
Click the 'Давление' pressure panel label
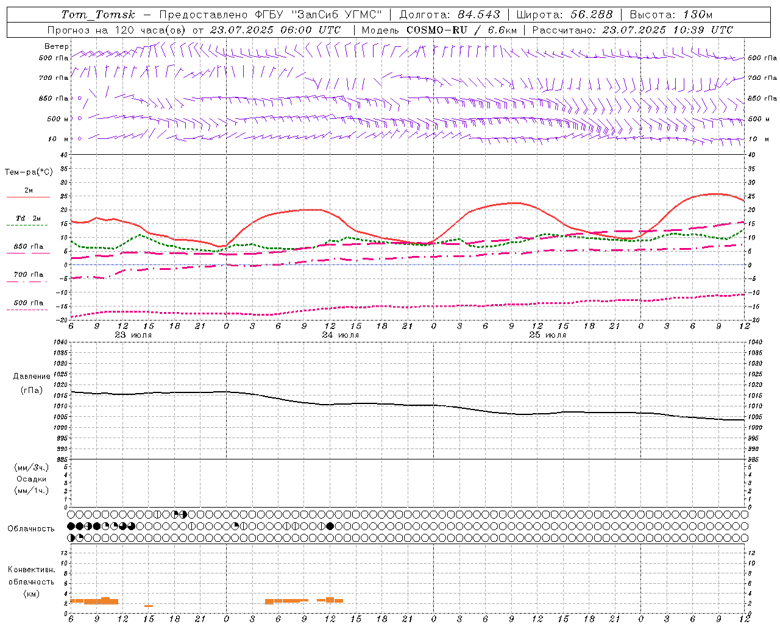32,377
